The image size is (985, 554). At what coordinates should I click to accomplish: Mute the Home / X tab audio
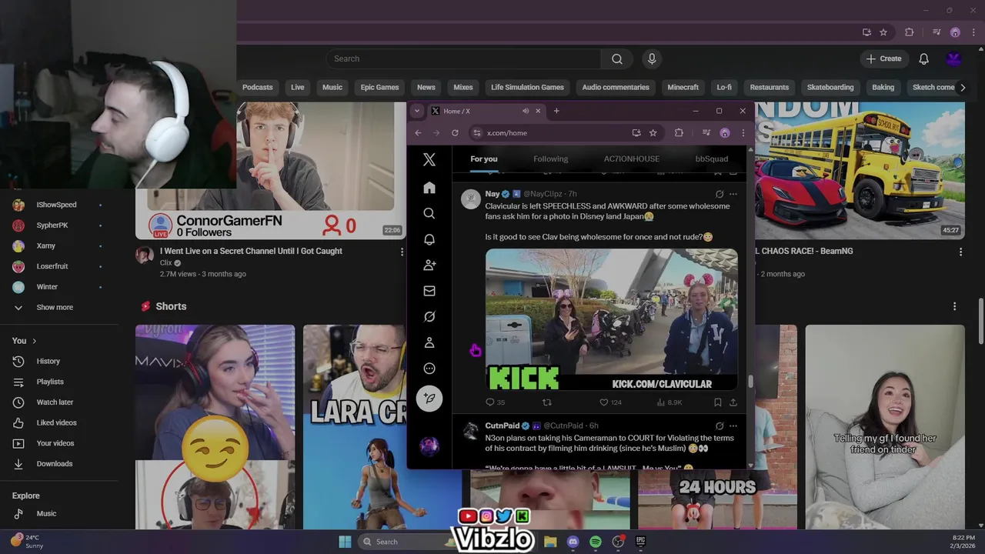pos(526,111)
